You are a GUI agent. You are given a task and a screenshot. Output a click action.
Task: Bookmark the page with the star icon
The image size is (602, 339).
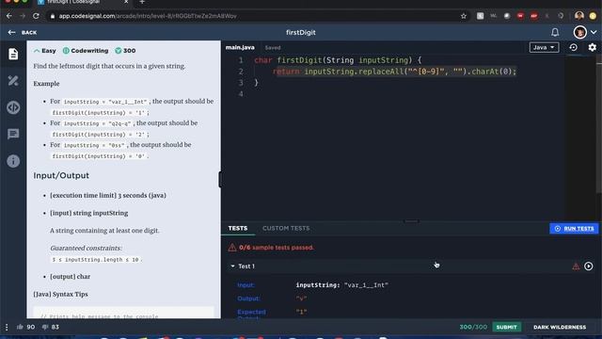click(x=464, y=16)
